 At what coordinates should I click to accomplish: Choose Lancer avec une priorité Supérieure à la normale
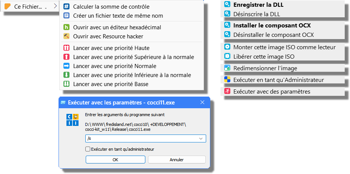[x=133, y=57]
